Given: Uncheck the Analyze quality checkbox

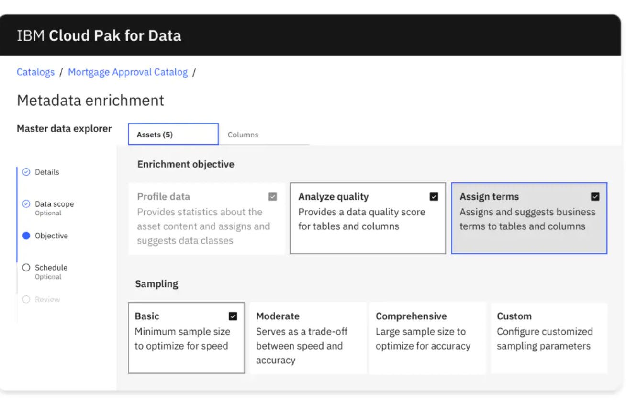Looking at the screenshot, I should point(434,197).
